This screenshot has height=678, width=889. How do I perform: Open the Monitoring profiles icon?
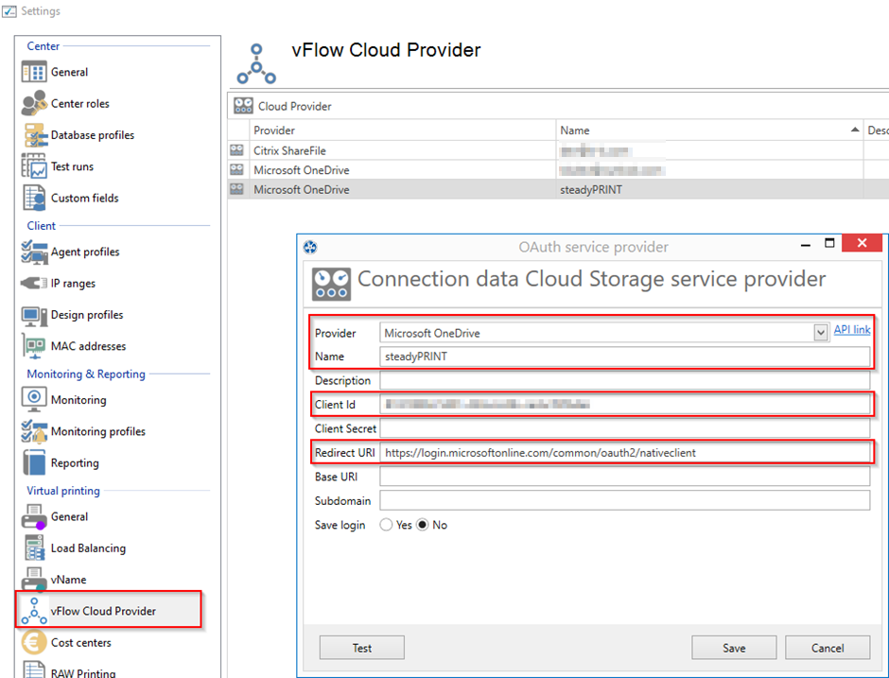[34, 431]
